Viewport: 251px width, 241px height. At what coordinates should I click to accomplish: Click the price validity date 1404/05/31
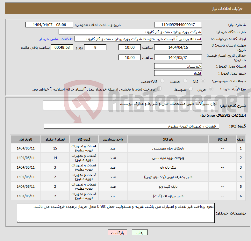[178, 57]
